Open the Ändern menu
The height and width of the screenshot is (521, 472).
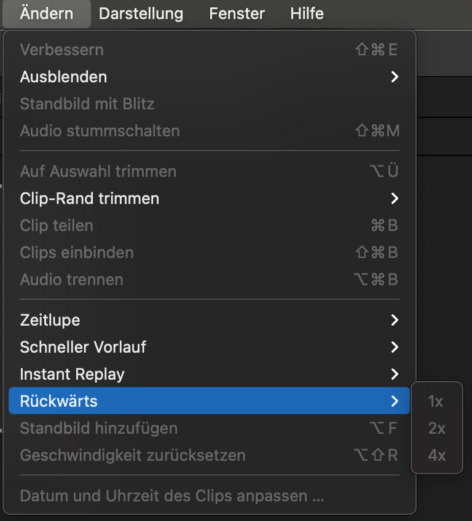point(46,14)
